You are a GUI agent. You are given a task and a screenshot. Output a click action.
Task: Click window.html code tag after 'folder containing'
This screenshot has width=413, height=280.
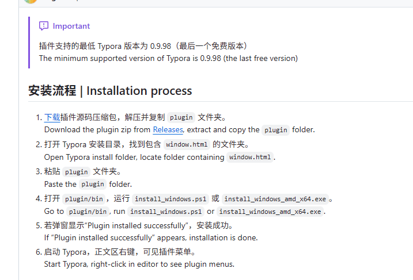250,157
